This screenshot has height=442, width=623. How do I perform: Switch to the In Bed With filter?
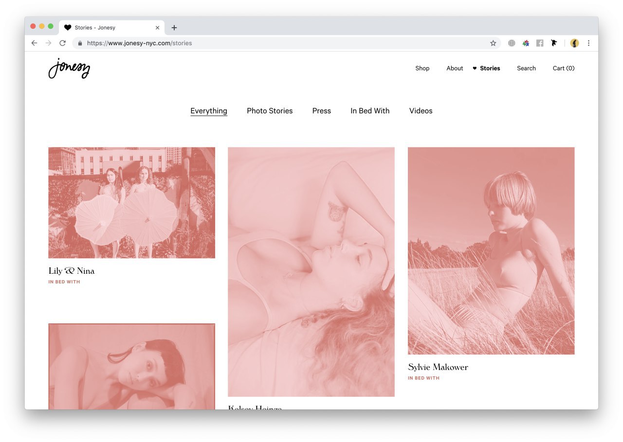coord(370,111)
